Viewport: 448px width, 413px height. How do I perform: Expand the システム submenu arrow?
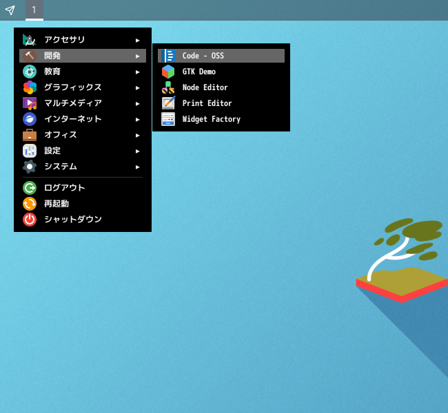click(x=138, y=167)
